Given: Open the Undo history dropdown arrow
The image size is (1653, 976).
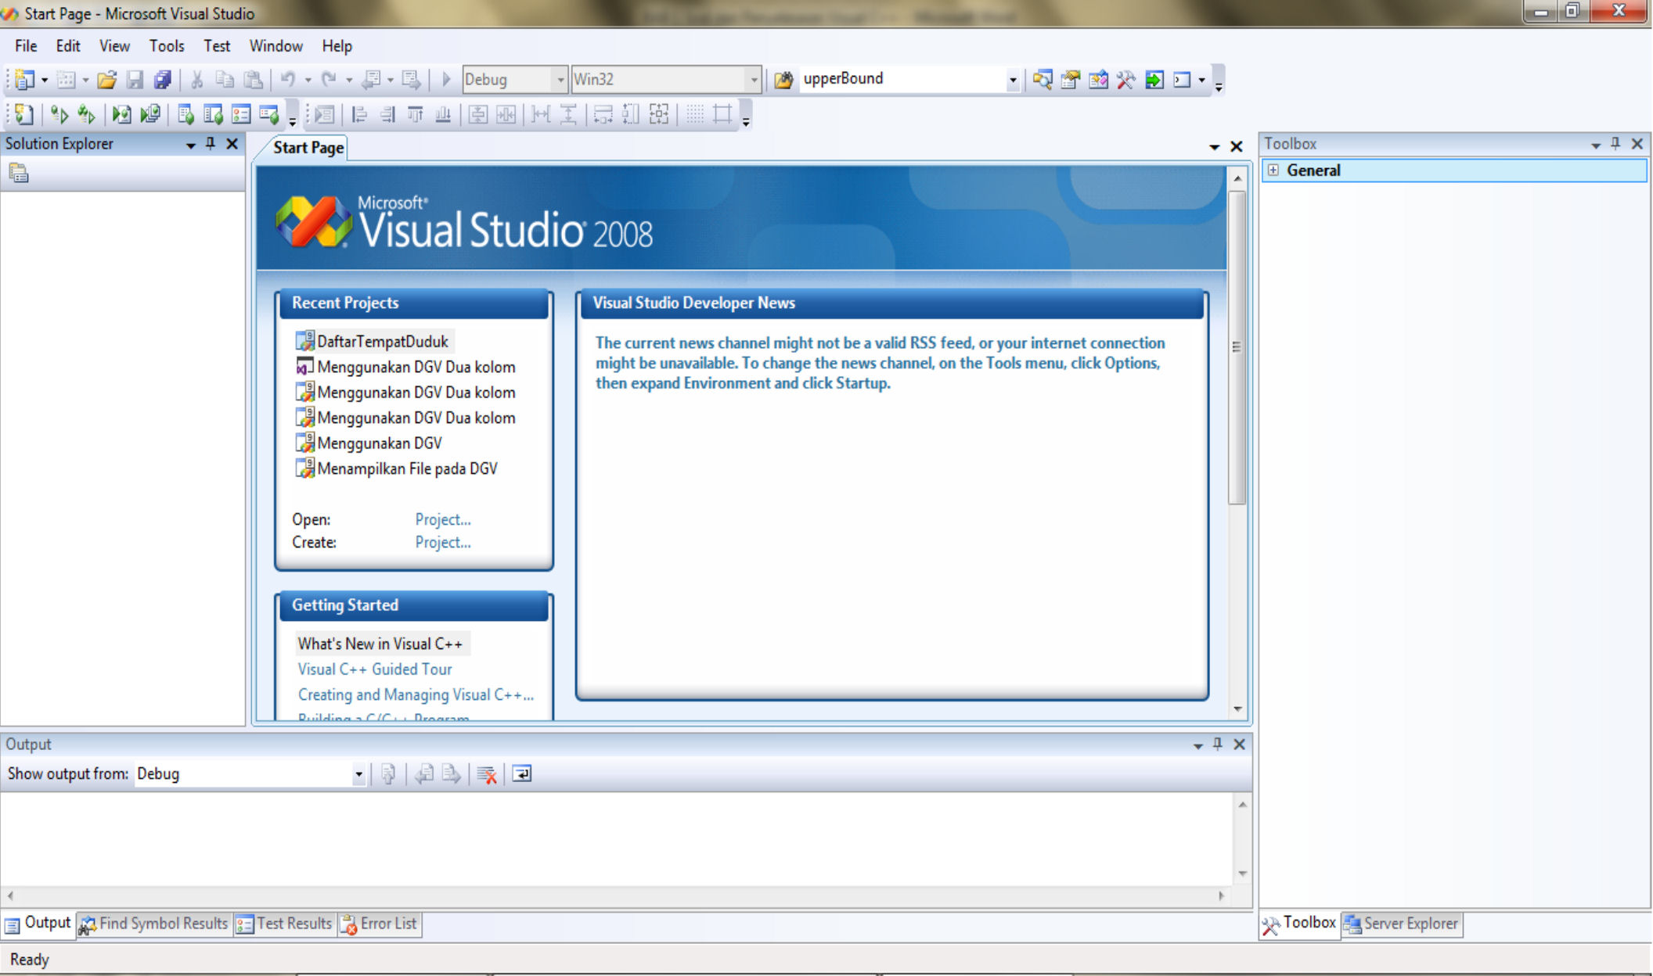Looking at the screenshot, I should point(308,81).
